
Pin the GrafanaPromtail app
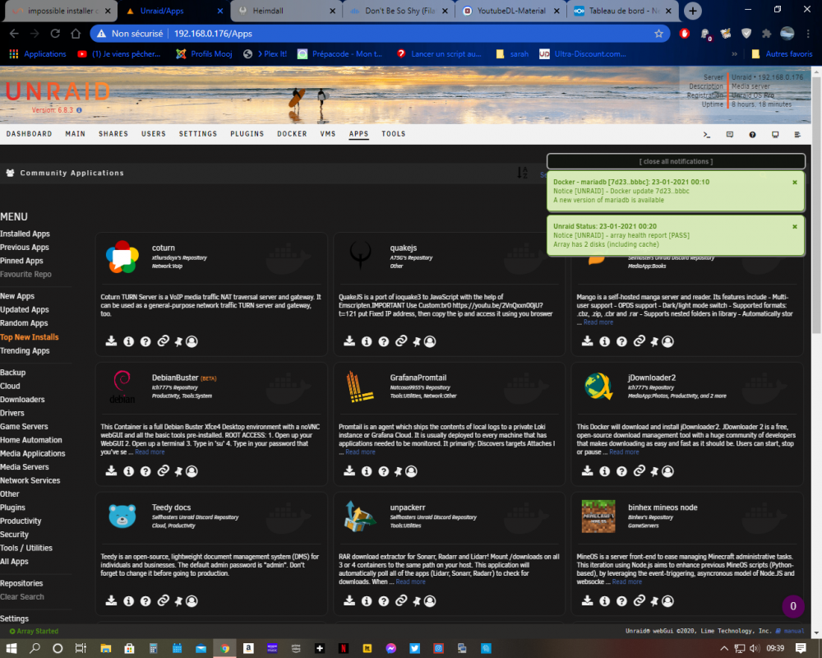coord(398,471)
